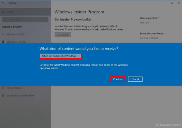
Task: Click the Windows Update refresh icon
Action: pos(3,34)
